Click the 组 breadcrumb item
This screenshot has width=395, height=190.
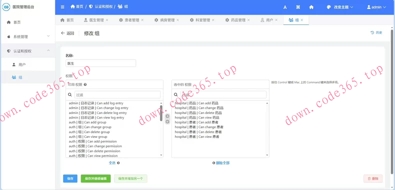(123, 6)
